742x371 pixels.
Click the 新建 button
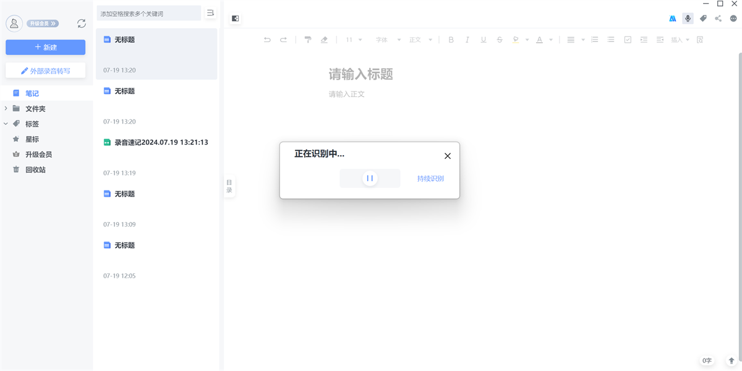(x=46, y=47)
